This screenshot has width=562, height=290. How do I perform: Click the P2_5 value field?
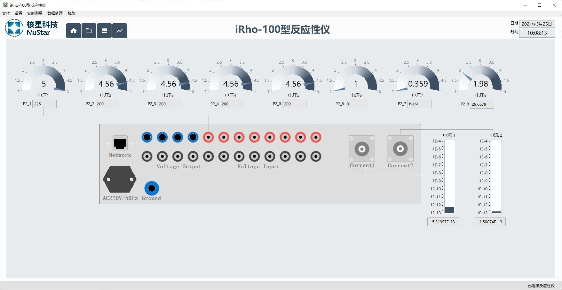tap(294, 104)
